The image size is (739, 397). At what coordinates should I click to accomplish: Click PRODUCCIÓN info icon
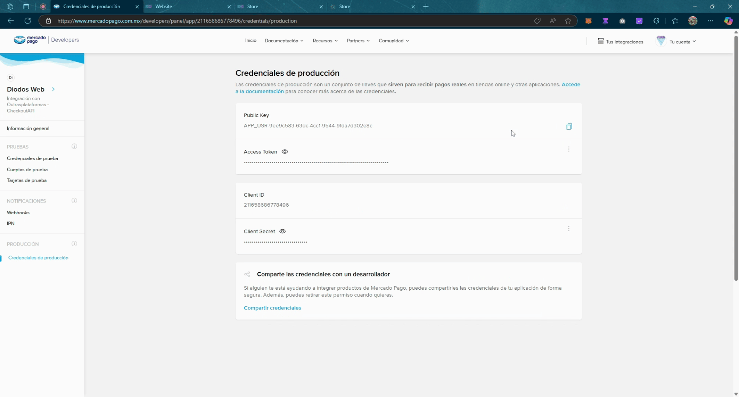click(x=74, y=244)
